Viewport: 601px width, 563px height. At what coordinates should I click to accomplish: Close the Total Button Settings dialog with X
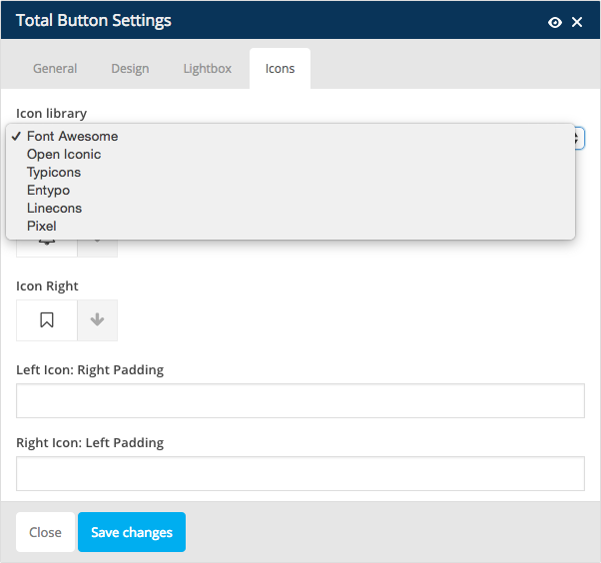[577, 22]
